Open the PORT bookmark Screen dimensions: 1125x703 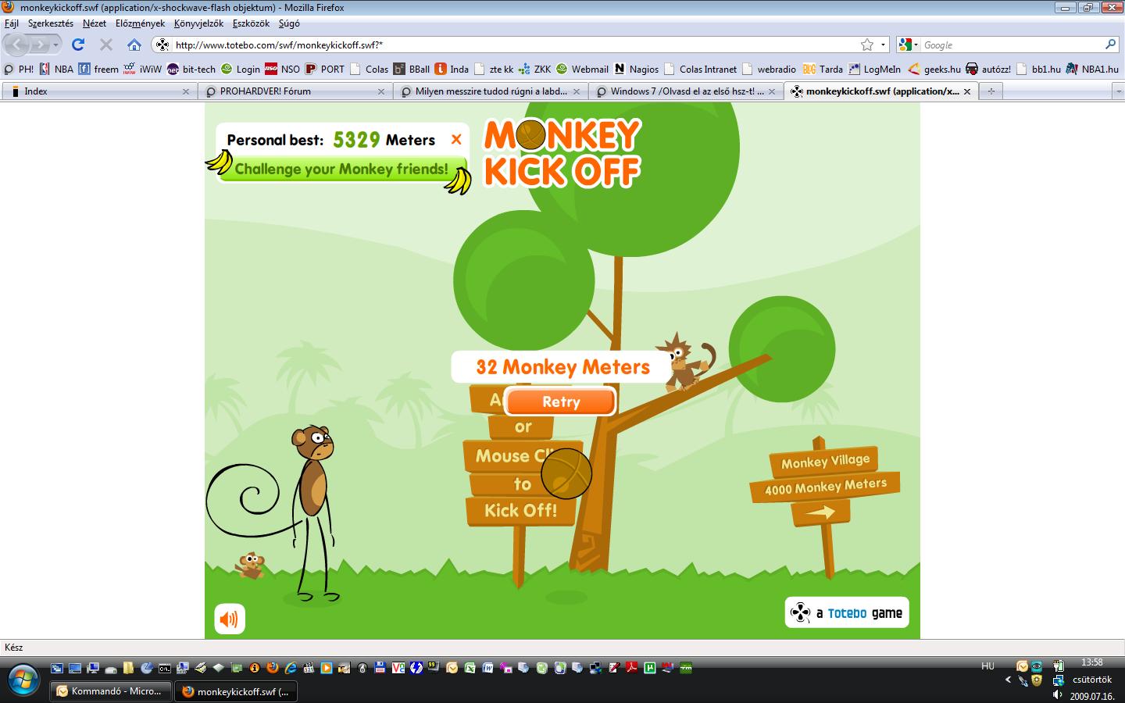tap(325, 69)
